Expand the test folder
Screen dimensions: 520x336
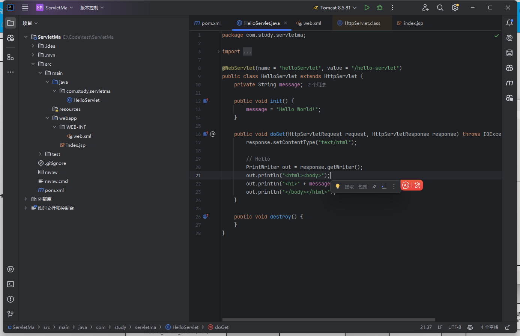[x=40, y=154]
